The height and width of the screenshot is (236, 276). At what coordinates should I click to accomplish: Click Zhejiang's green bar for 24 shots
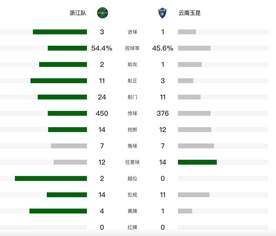62,97
